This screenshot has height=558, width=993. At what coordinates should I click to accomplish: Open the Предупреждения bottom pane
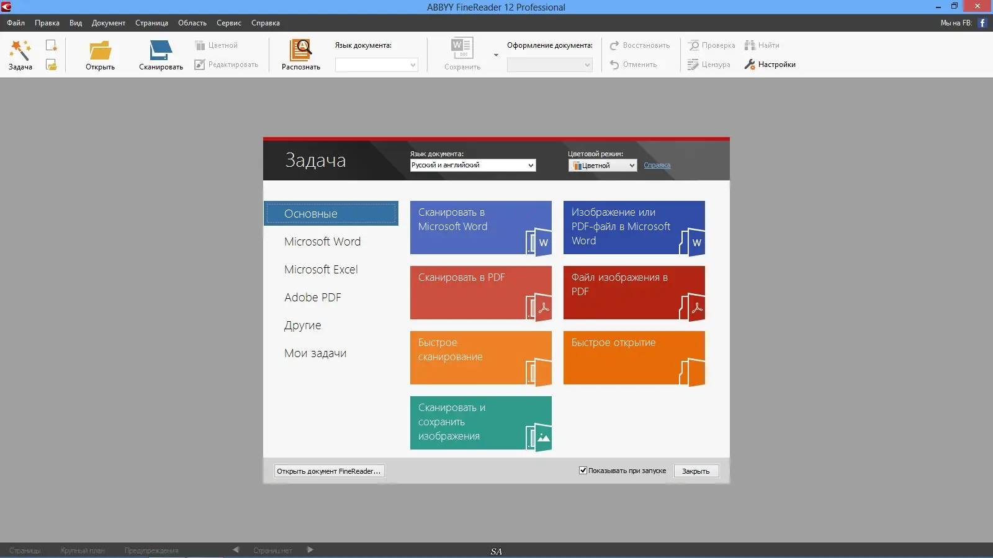151,551
